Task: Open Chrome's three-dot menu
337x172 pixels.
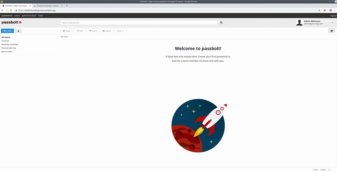Action: click(335, 10)
